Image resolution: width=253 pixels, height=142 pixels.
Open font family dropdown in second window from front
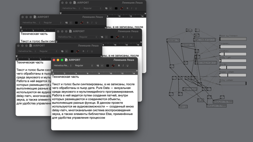[27, 51]
